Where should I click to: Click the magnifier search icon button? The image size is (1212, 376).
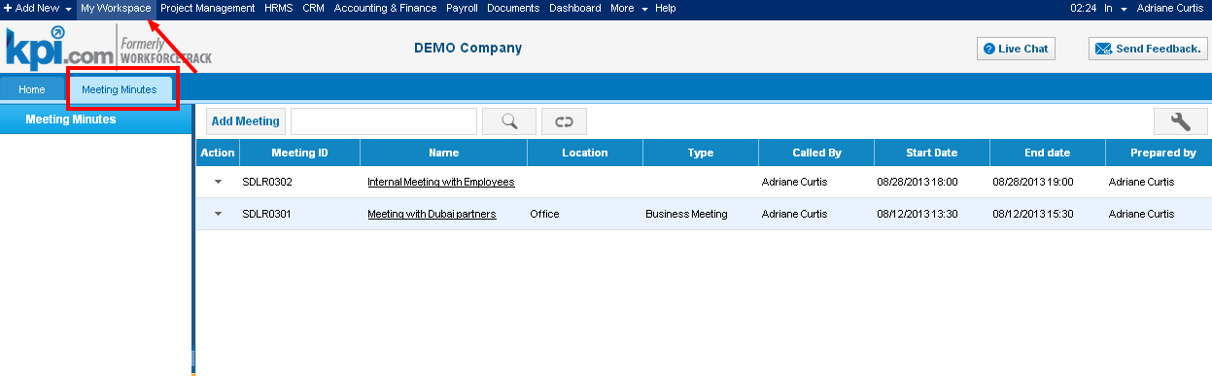[x=509, y=121]
